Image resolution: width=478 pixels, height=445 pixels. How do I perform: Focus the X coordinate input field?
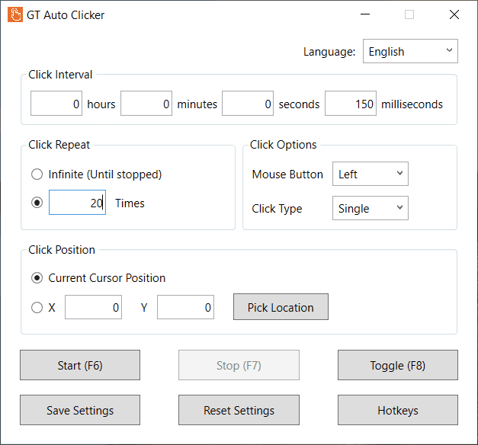point(93,307)
